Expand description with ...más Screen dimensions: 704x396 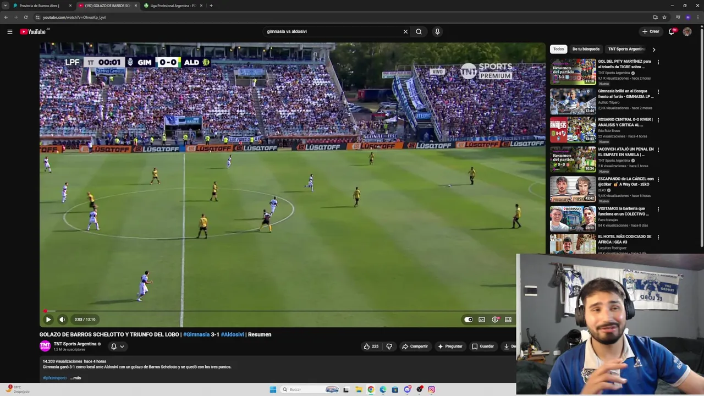pyautogui.click(x=75, y=378)
